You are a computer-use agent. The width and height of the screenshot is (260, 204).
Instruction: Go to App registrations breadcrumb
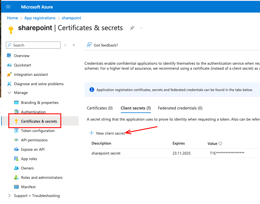40,18
